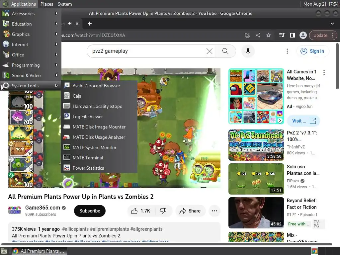Click the System Tools menu entry

point(31,86)
